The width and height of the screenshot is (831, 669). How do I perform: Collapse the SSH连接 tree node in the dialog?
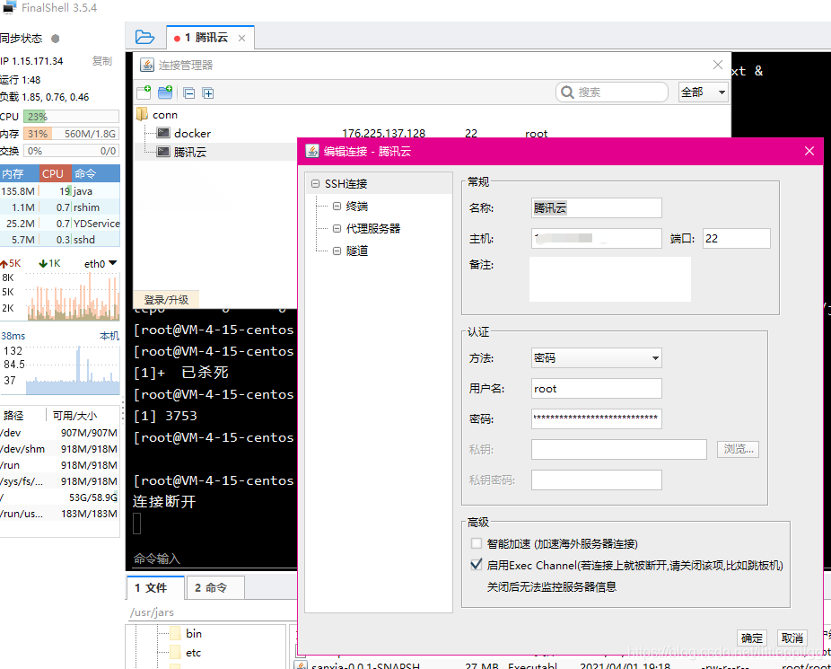[x=315, y=181]
